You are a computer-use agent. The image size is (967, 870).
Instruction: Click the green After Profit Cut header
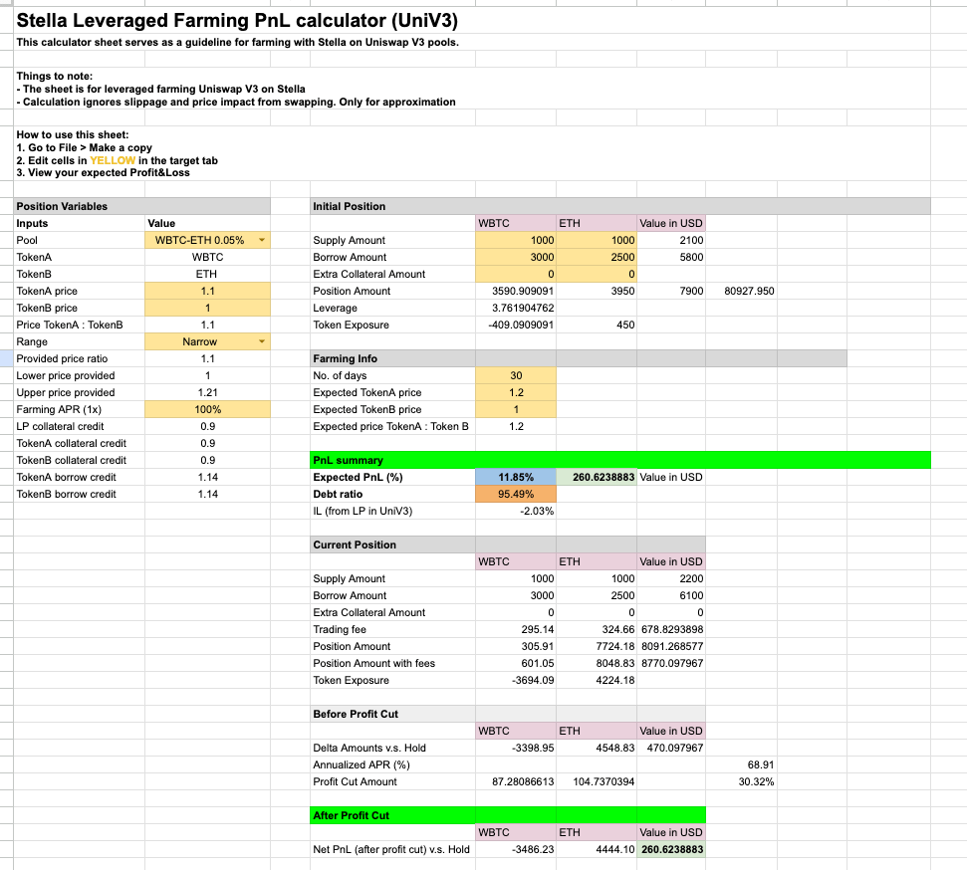pos(508,815)
